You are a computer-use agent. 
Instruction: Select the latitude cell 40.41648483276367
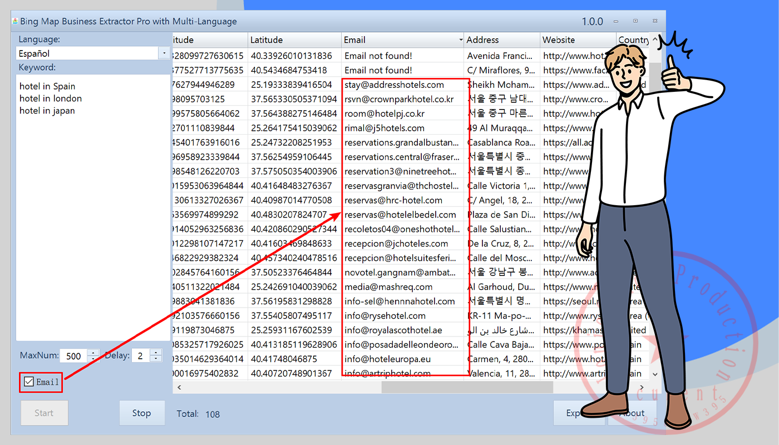coord(294,186)
